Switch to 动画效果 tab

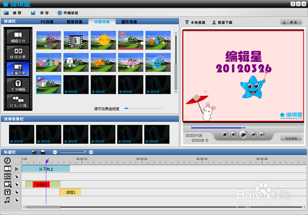(102, 22)
